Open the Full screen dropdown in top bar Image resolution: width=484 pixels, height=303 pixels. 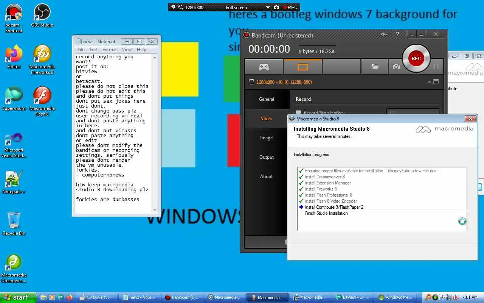[x=268, y=7]
